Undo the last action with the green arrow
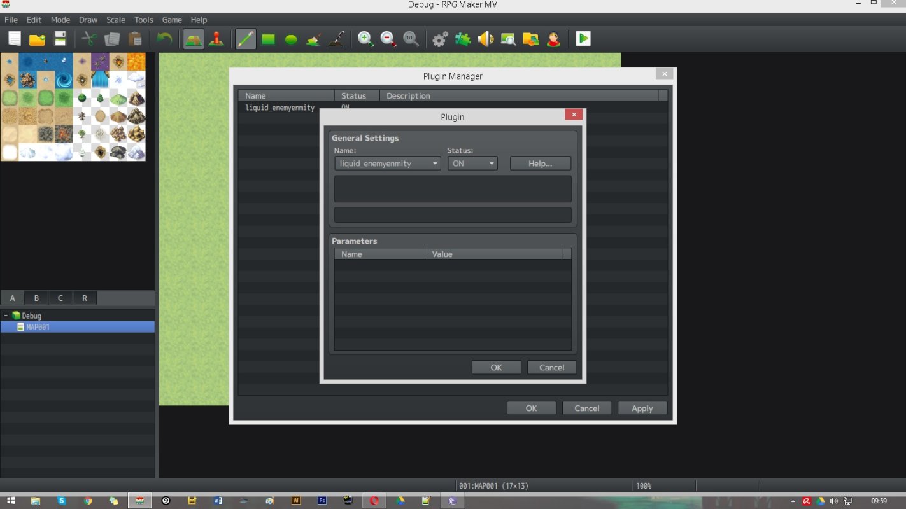 [164, 39]
